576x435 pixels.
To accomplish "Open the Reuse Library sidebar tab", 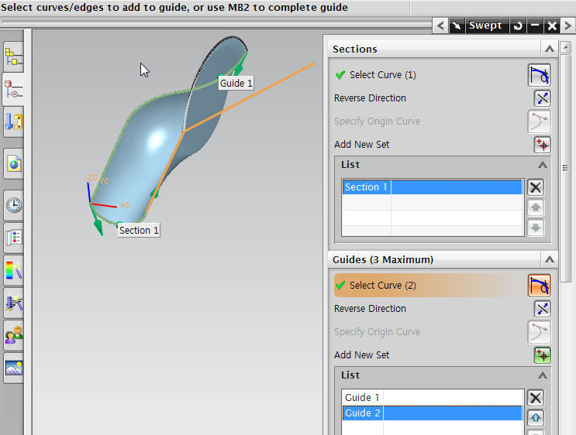I will pos(14,122).
